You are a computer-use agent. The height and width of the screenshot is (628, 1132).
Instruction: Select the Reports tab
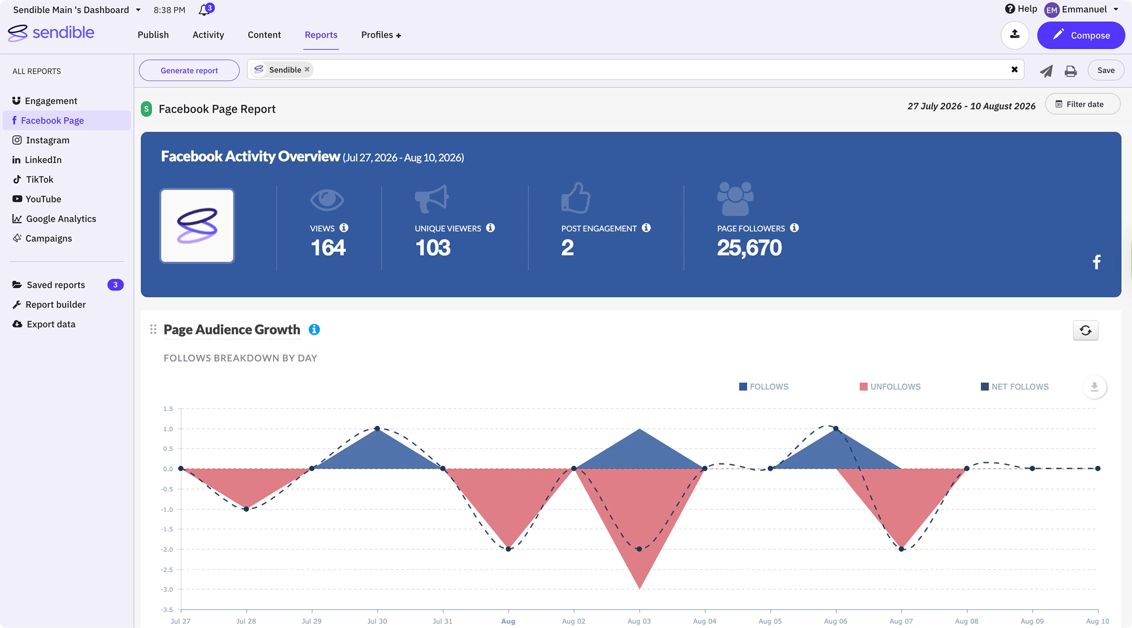[321, 35]
